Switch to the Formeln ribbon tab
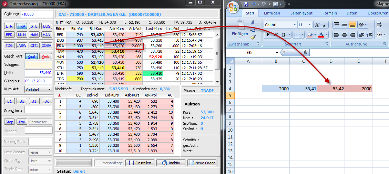Screen dimensions: 389x174 (330, 13)
